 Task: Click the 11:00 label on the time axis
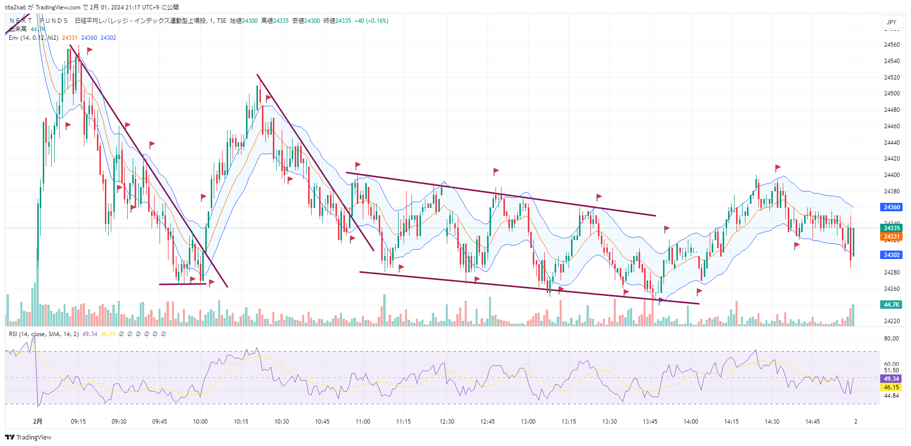pos(363,422)
